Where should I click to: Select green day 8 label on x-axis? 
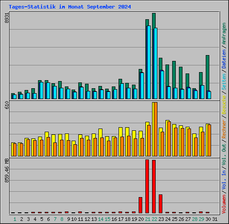(62, 219)
